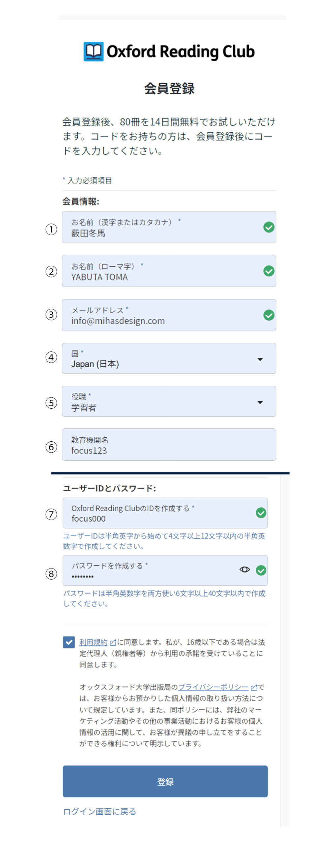
Task: Toggle the terms agreement checkbox
Action: click(x=69, y=642)
